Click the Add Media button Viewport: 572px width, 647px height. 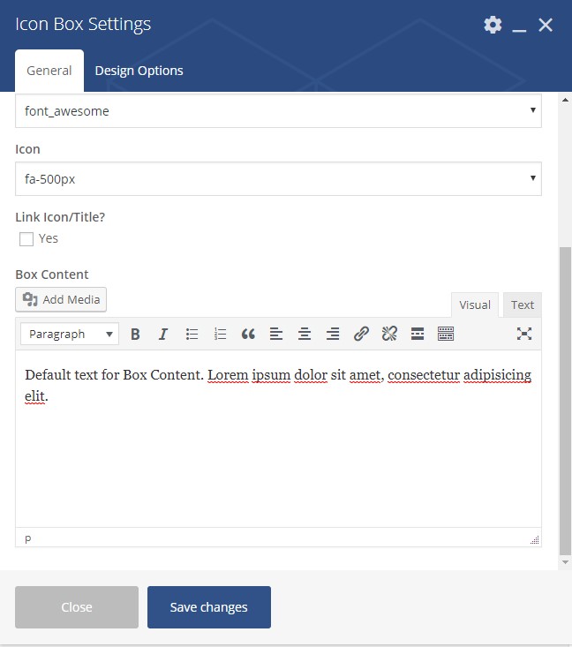pos(61,299)
